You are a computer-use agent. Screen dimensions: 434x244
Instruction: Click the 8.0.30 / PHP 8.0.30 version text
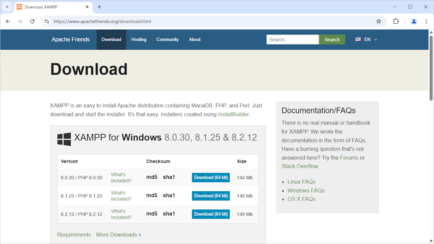click(81, 178)
